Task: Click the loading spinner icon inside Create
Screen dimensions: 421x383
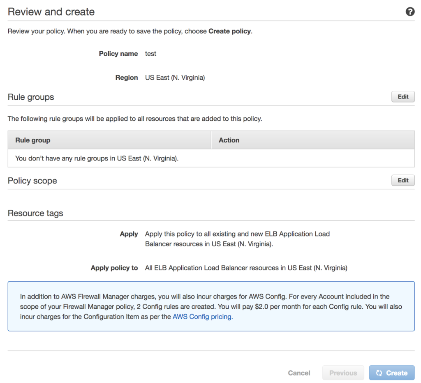Action: [379, 373]
